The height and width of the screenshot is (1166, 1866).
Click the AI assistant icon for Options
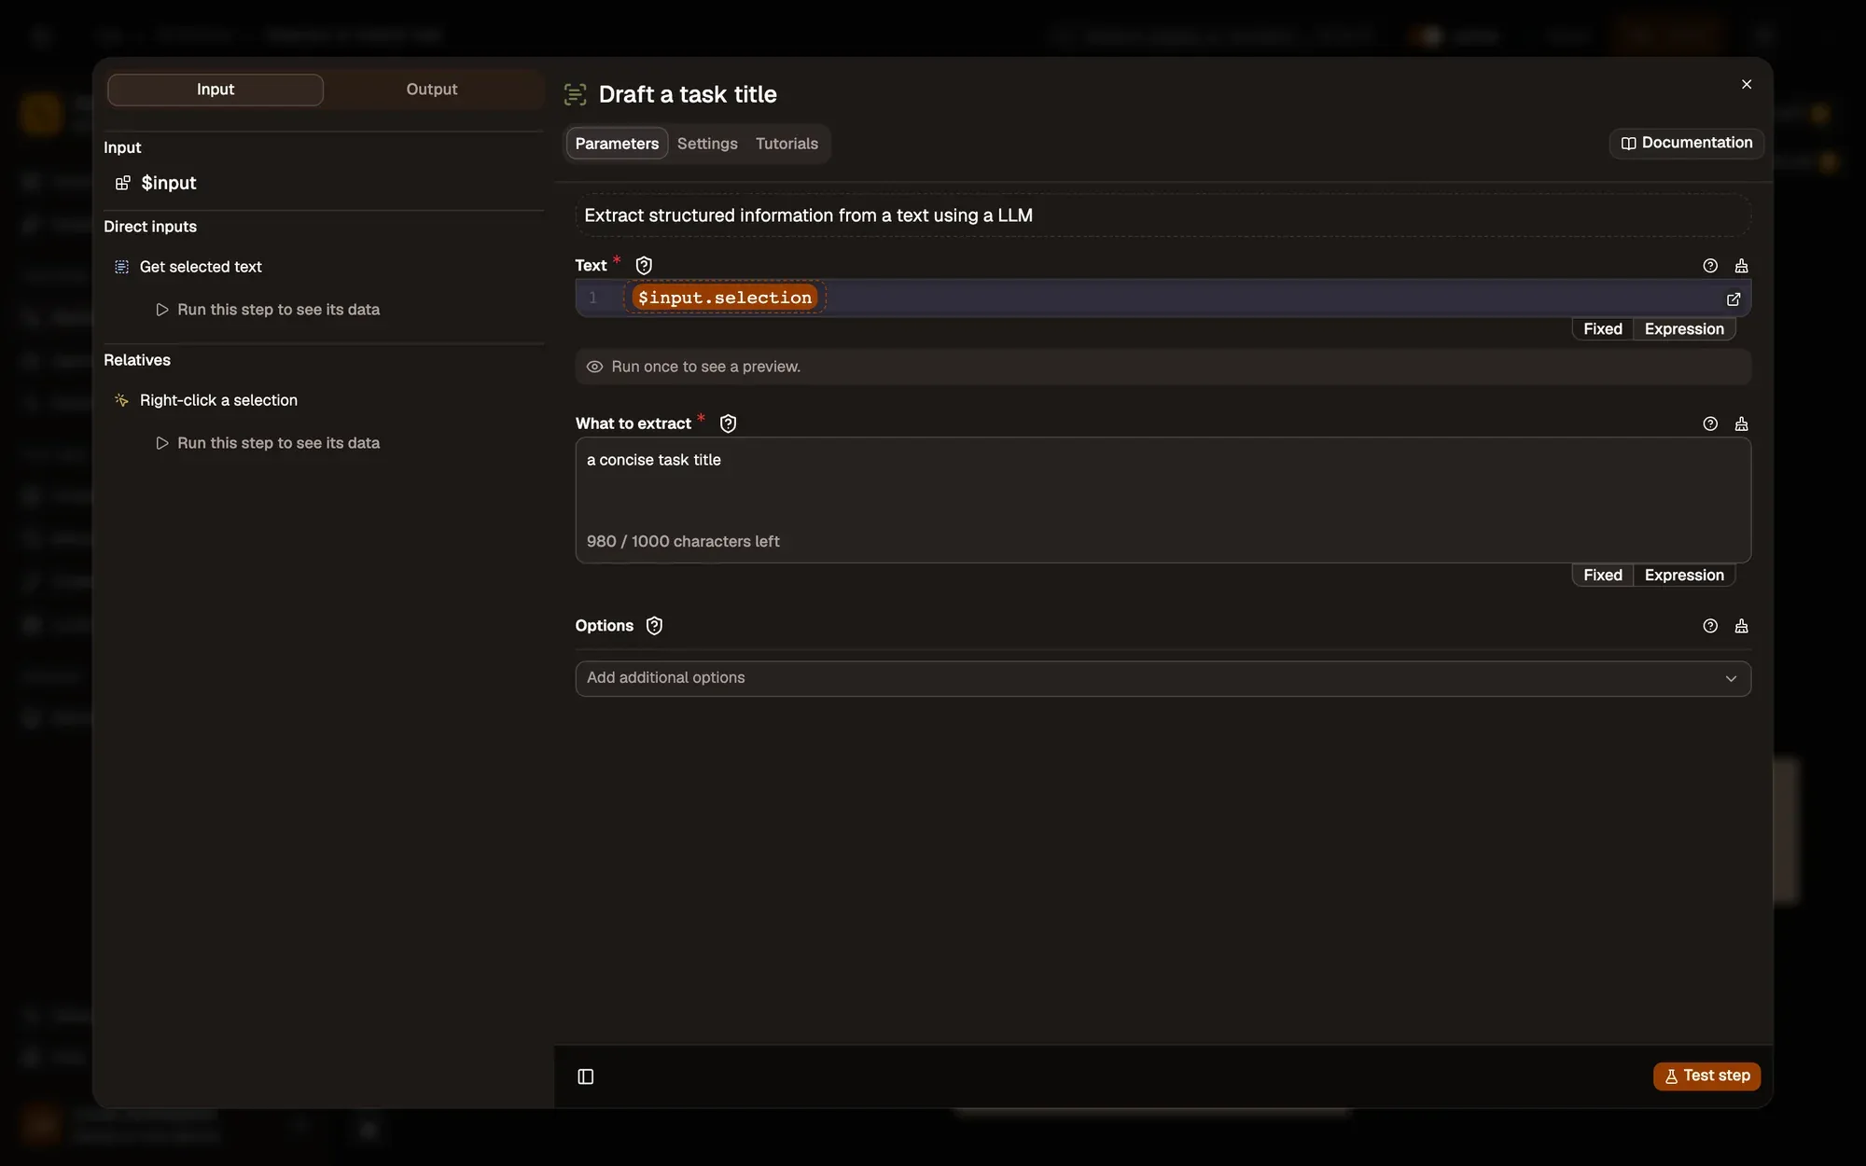[1742, 626]
